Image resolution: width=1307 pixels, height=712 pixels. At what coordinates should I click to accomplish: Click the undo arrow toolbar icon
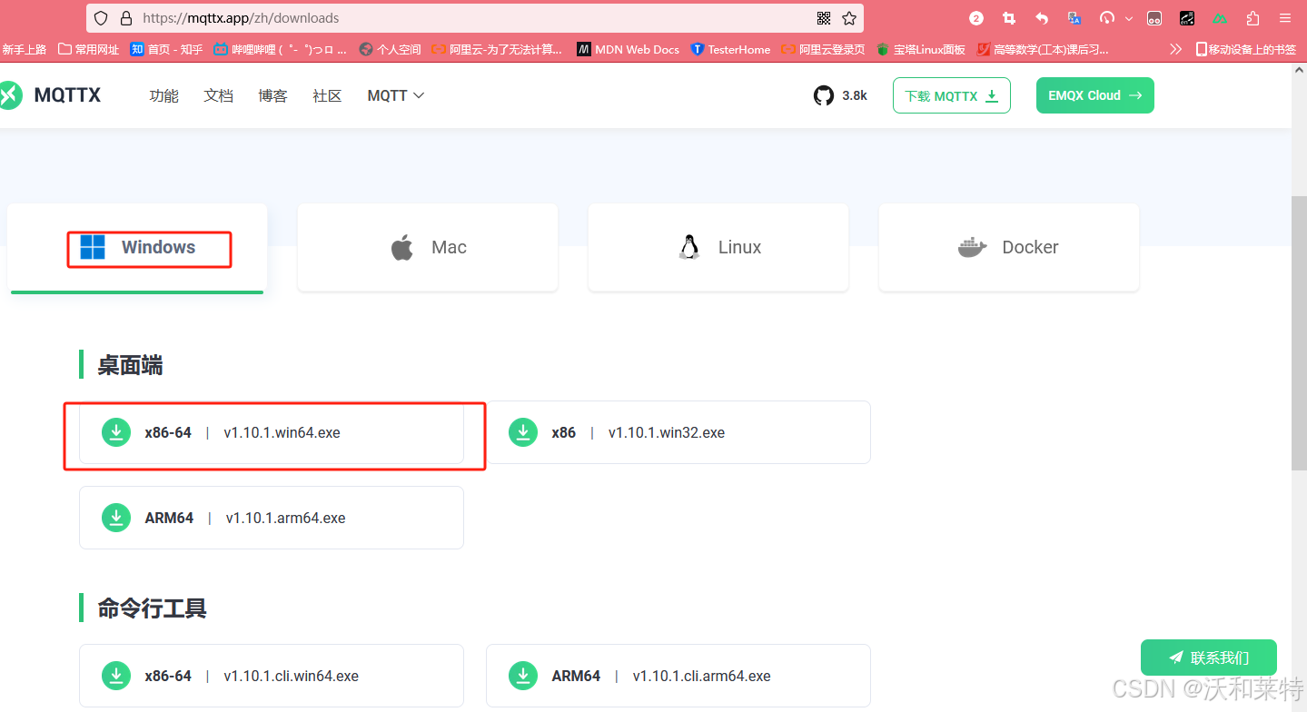click(1042, 18)
